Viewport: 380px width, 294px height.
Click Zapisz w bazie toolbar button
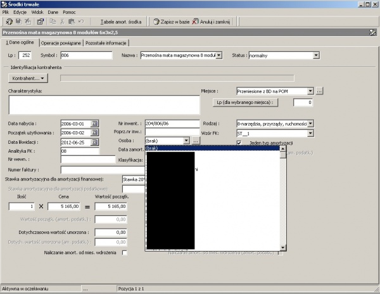(172, 22)
